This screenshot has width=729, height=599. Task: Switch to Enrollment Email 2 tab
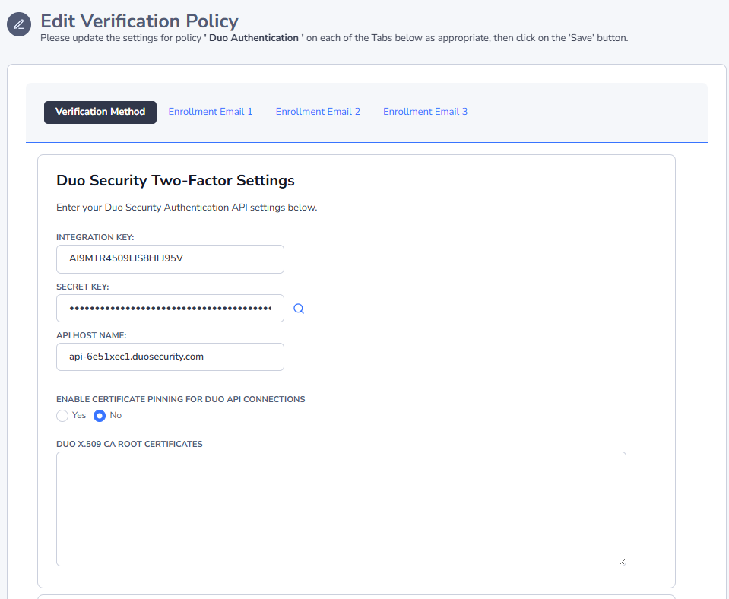point(318,112)
